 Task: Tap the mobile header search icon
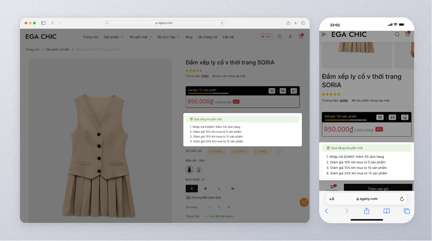(397, 35)
